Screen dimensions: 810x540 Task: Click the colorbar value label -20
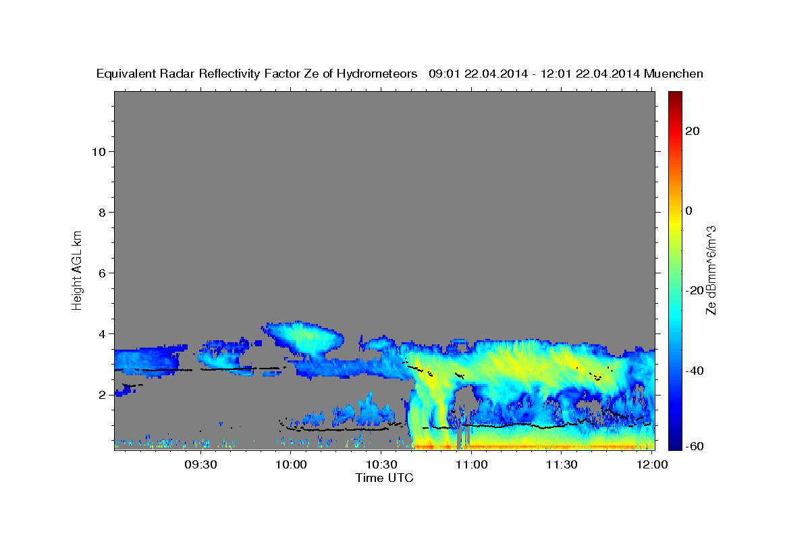[696, 290]
